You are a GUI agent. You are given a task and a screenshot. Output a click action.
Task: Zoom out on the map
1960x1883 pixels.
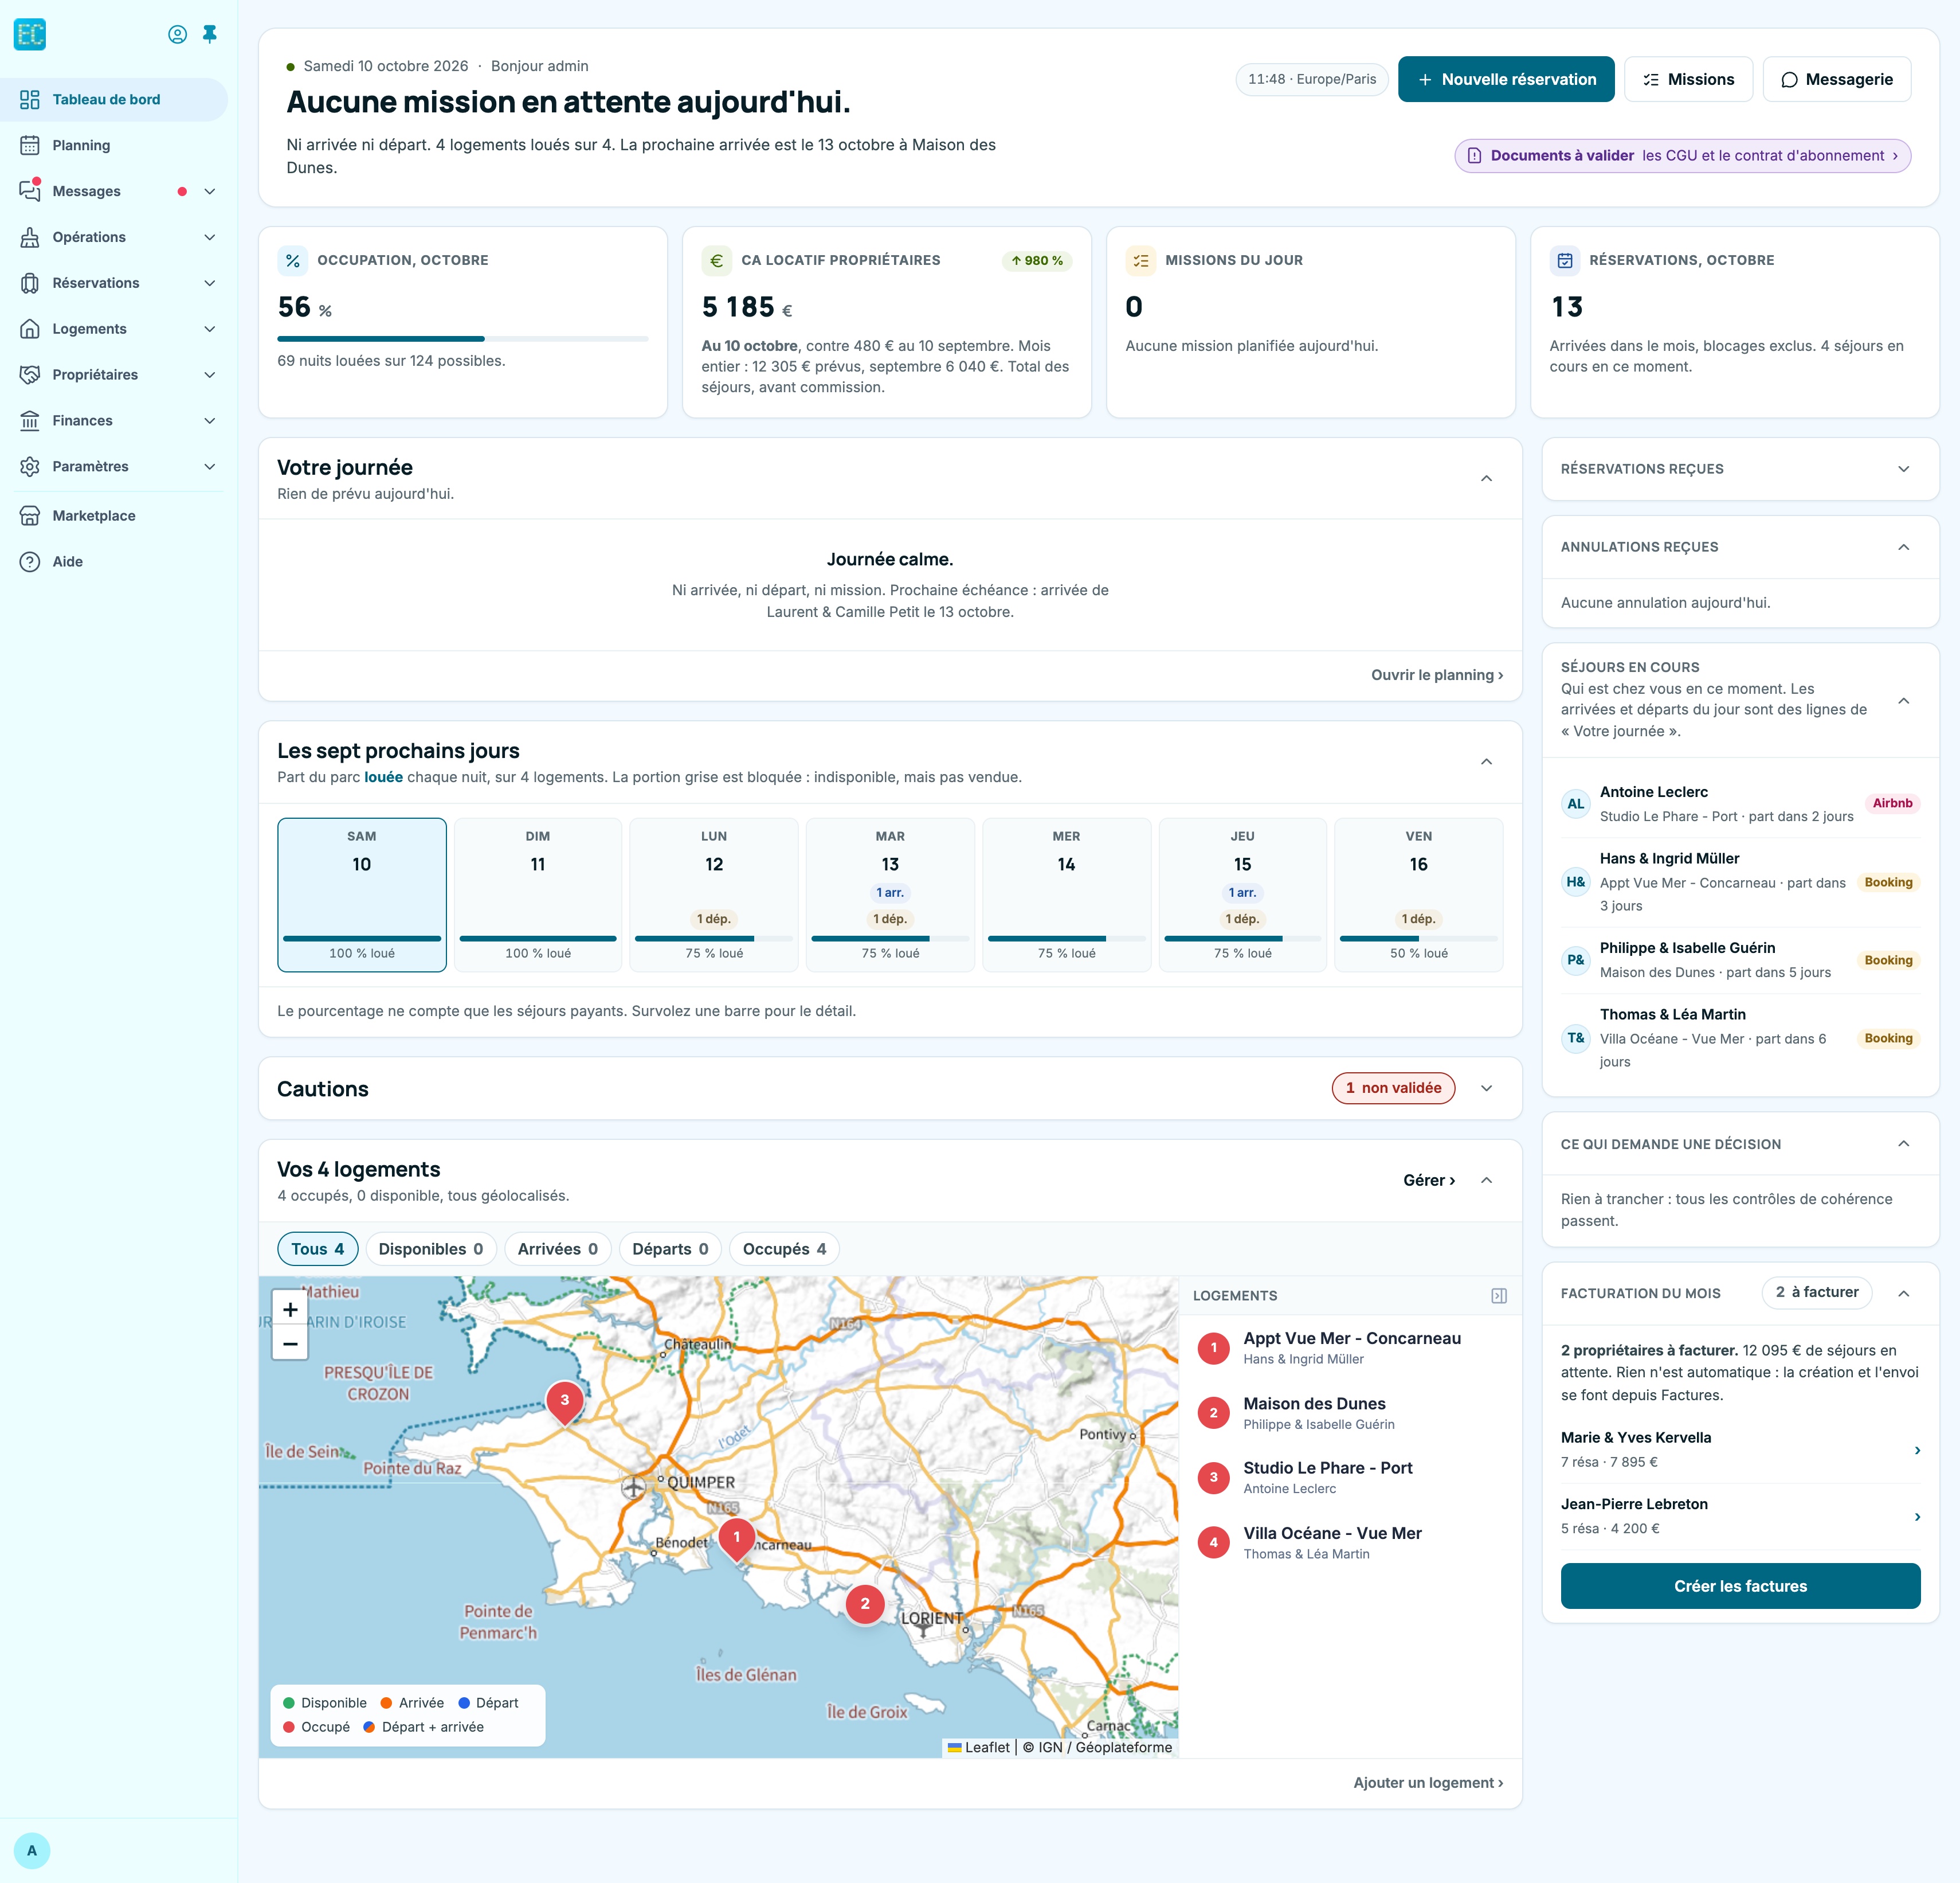click(290, 1343)
